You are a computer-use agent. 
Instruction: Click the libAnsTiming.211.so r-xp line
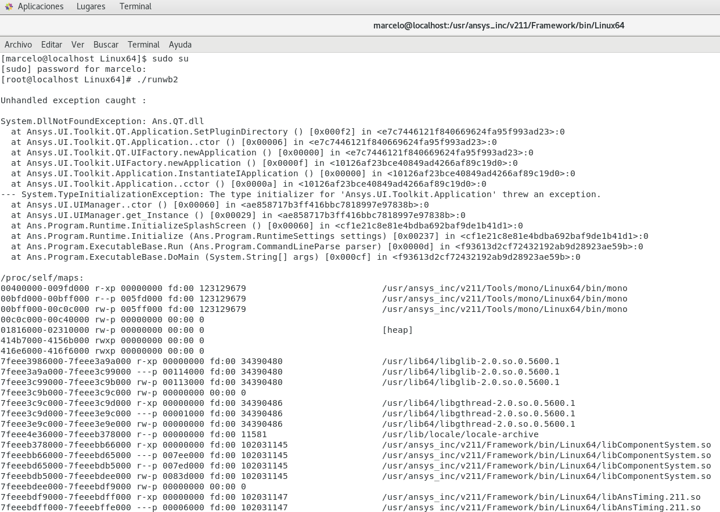coord(351,497)
